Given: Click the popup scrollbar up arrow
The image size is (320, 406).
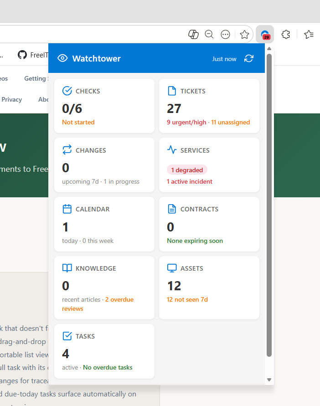Looking at the screenshot, I should (269, 48).
